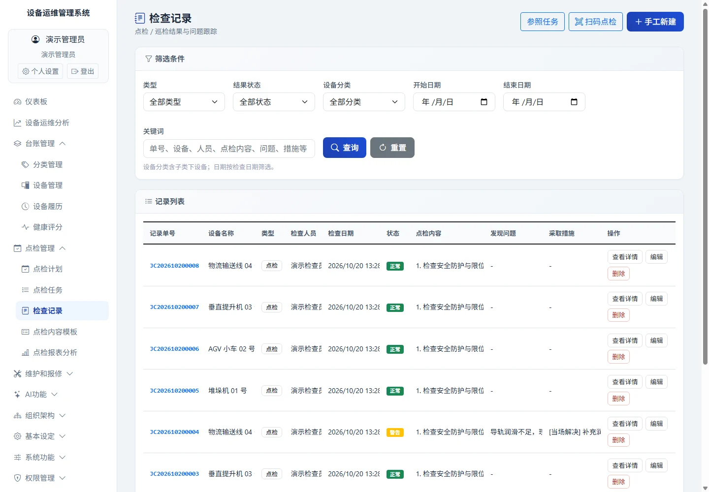Click the page vertical scrollbar
This screenshot has height=492, width=709.
point(705,187)
